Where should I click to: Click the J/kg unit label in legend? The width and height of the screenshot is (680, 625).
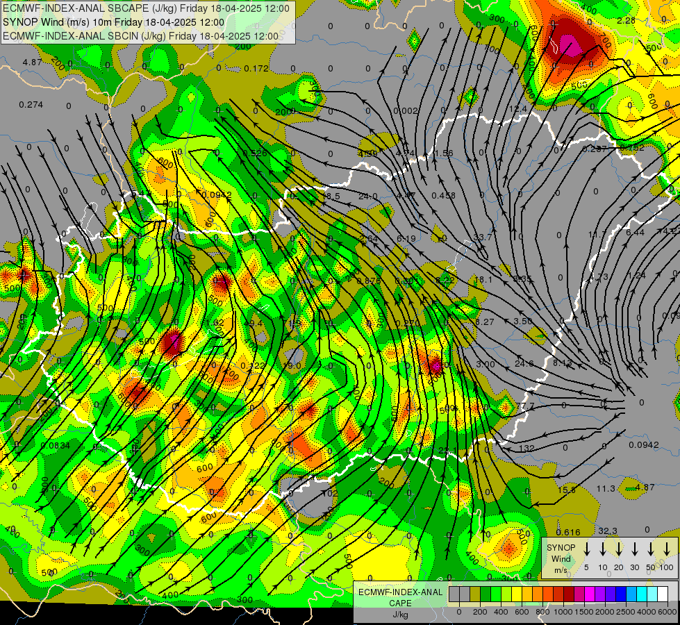(x=400, y=615)
